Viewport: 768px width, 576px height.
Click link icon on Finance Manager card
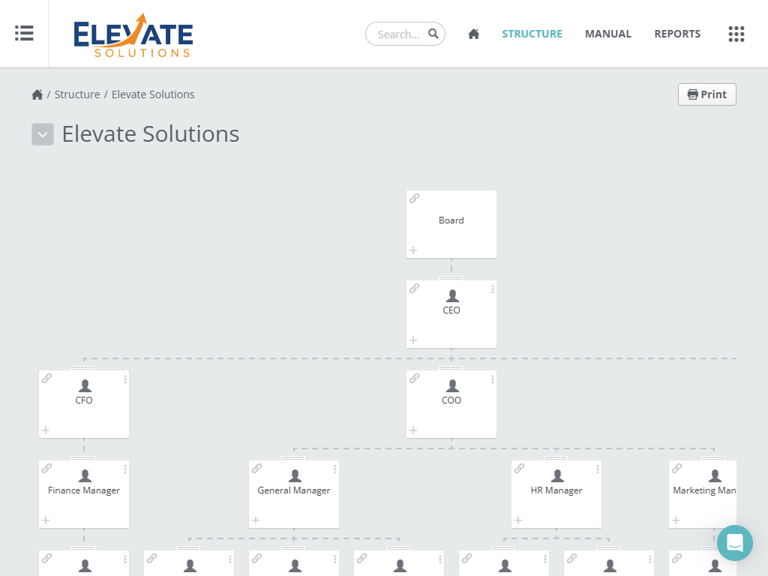pos(47,468)
